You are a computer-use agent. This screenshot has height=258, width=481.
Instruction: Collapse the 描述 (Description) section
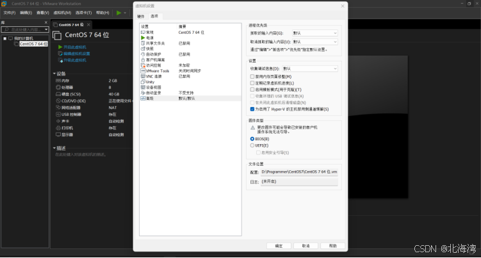54,148
